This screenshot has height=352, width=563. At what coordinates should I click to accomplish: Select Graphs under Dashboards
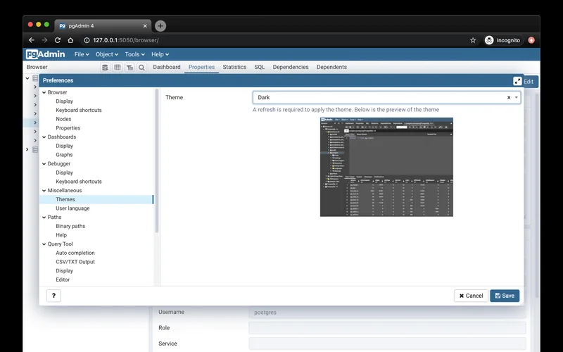[x=64, y=155]
